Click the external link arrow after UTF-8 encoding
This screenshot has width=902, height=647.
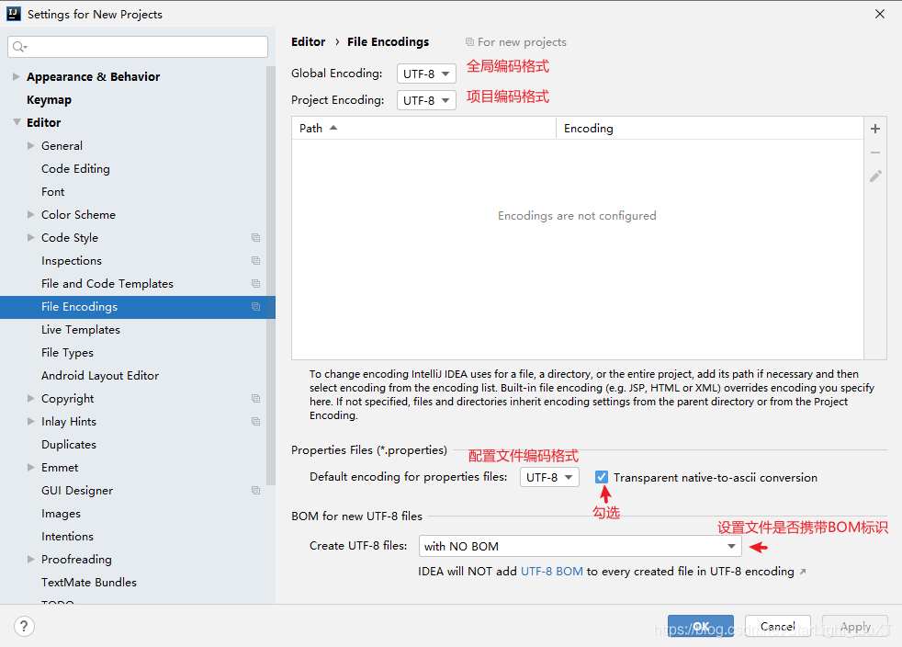(803, 572)
